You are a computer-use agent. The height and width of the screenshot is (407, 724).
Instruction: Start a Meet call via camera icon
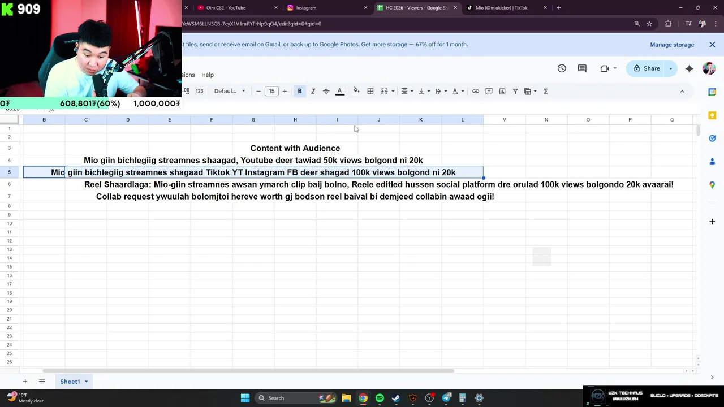coord(605,68)
